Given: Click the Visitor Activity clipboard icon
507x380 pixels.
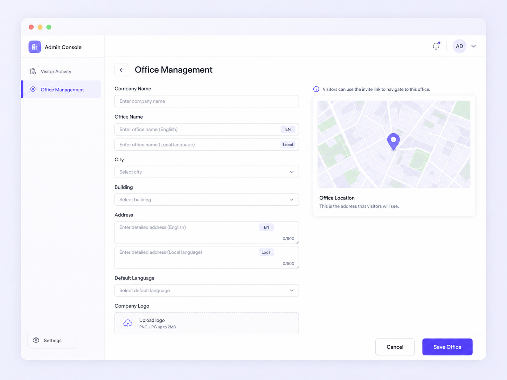Looking at the screenshot, I should click(x=33, y=71).
